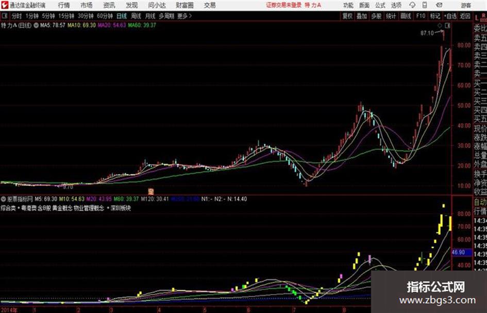The width and height of the screenshot is (487, 313).
Task: Activate the 画线 drawing tool button
Action: (406, 16)
